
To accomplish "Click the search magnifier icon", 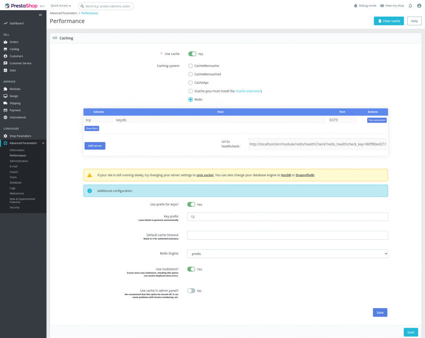I will point(82,6).
